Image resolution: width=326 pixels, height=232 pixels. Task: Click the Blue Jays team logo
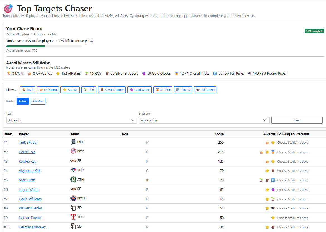click(x=73, y=170)
